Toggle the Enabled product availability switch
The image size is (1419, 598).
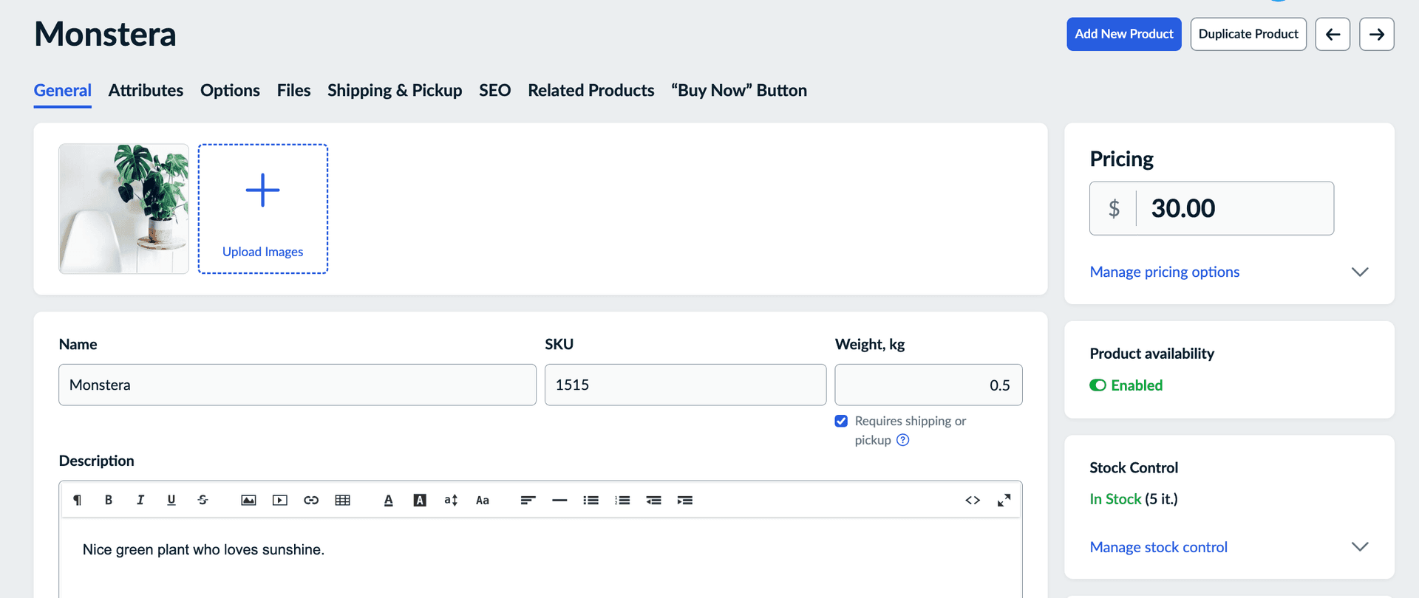click(x=1098, y=385)
